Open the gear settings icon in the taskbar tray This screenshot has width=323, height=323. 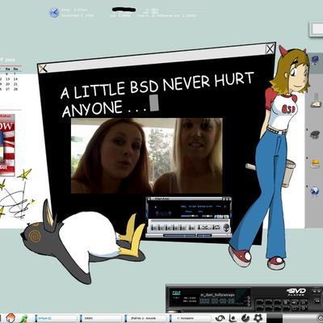[258, 318]
